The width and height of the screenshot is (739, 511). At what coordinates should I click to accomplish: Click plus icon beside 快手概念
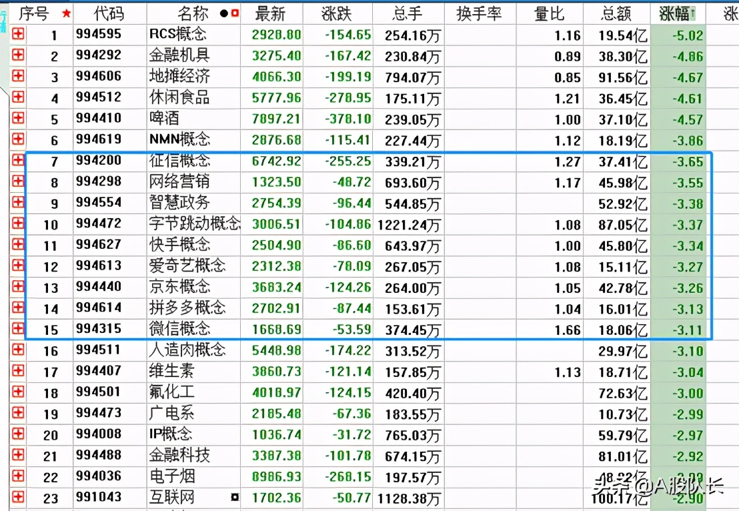point(18,244)
